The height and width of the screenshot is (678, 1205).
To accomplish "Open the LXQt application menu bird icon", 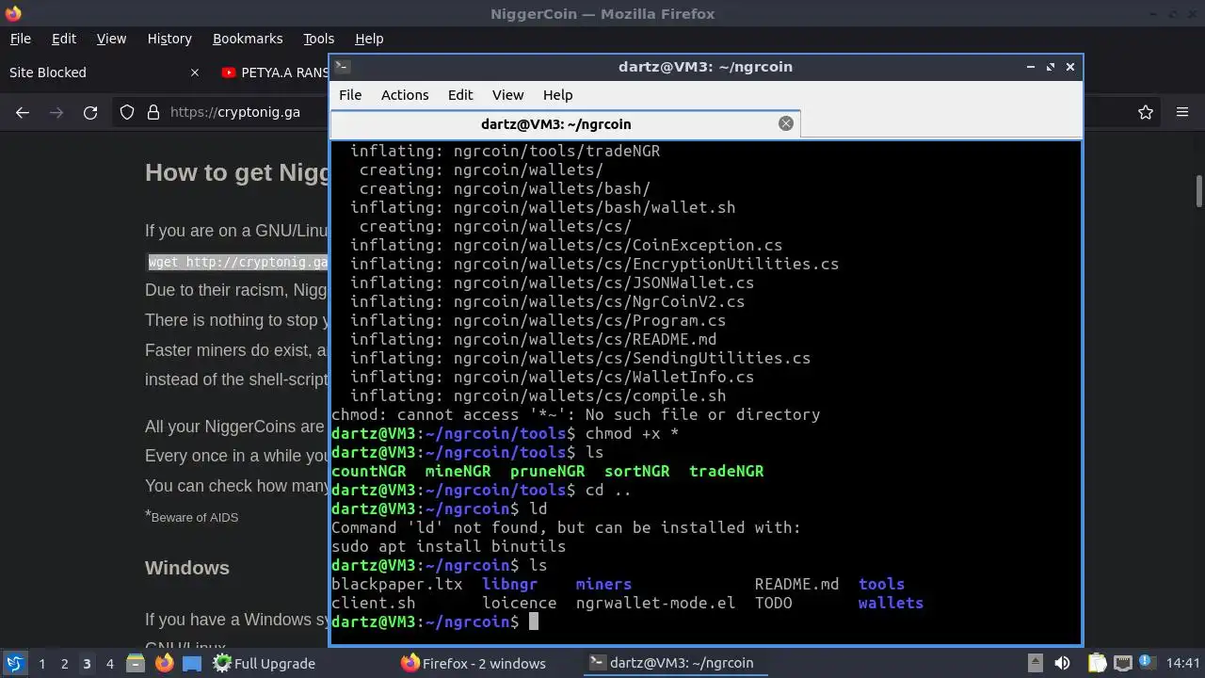I will [14, 663].
